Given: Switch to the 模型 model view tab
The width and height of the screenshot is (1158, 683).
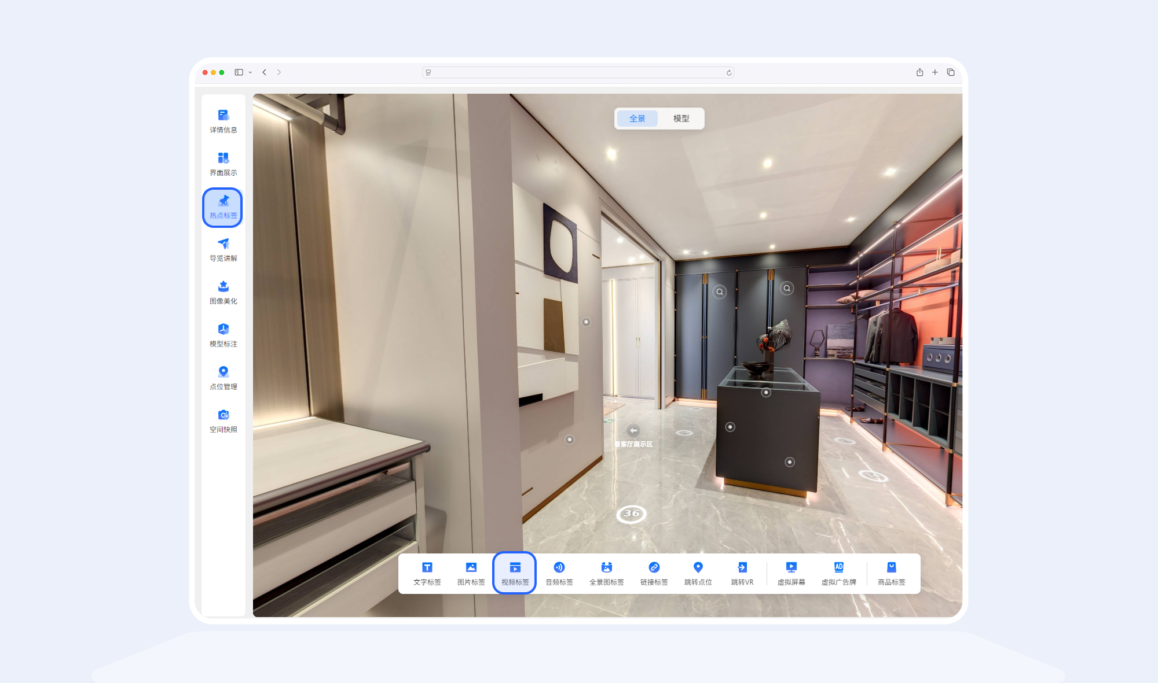Looking at the screenshot, I should pos(681,119).
